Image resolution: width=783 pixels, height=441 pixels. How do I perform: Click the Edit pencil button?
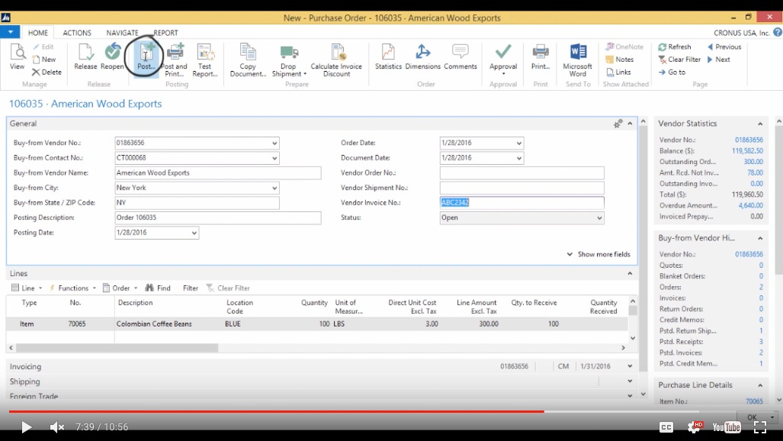click(43, 47)
